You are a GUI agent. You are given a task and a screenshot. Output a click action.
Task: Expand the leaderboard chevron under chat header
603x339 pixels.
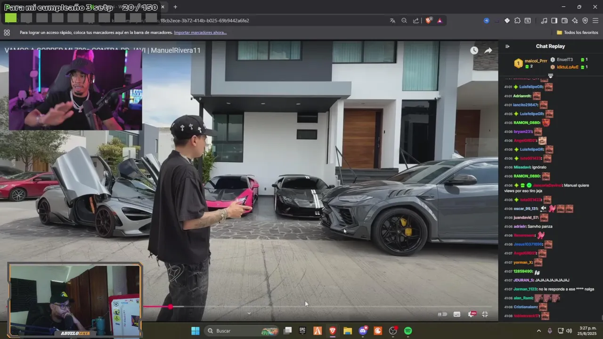550,76
